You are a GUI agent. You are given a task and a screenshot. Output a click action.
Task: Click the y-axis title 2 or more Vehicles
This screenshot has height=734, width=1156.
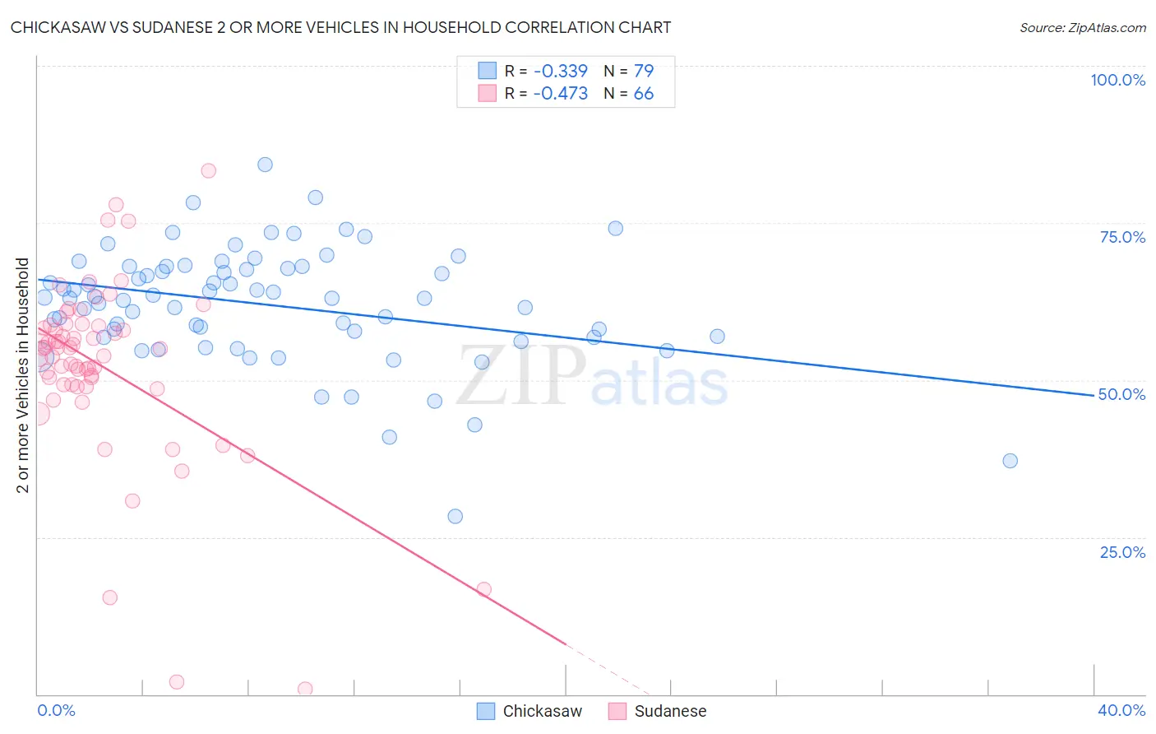22,375
